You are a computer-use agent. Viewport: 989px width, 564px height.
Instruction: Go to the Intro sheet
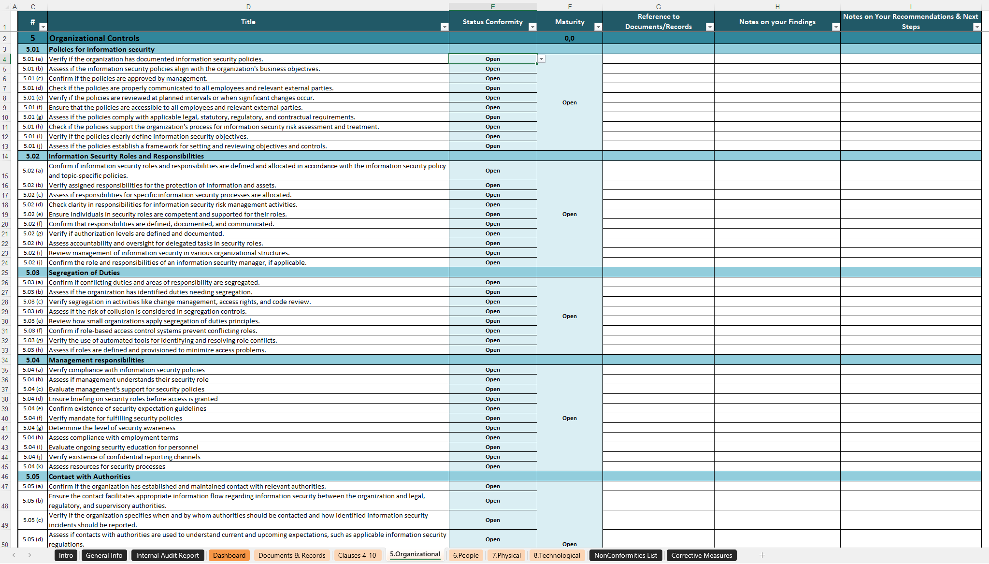(x=66, y=555)
